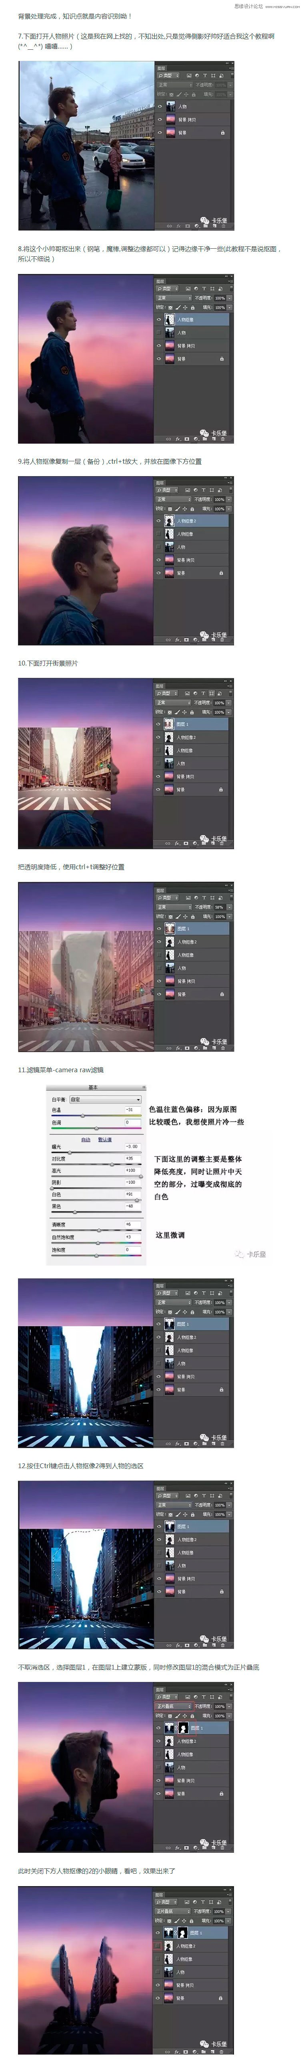Viewport: 304px width, 2063px height.
Task: Toggle layer filter switch in second-to-last Layers panel
Action: (231, 1697)
